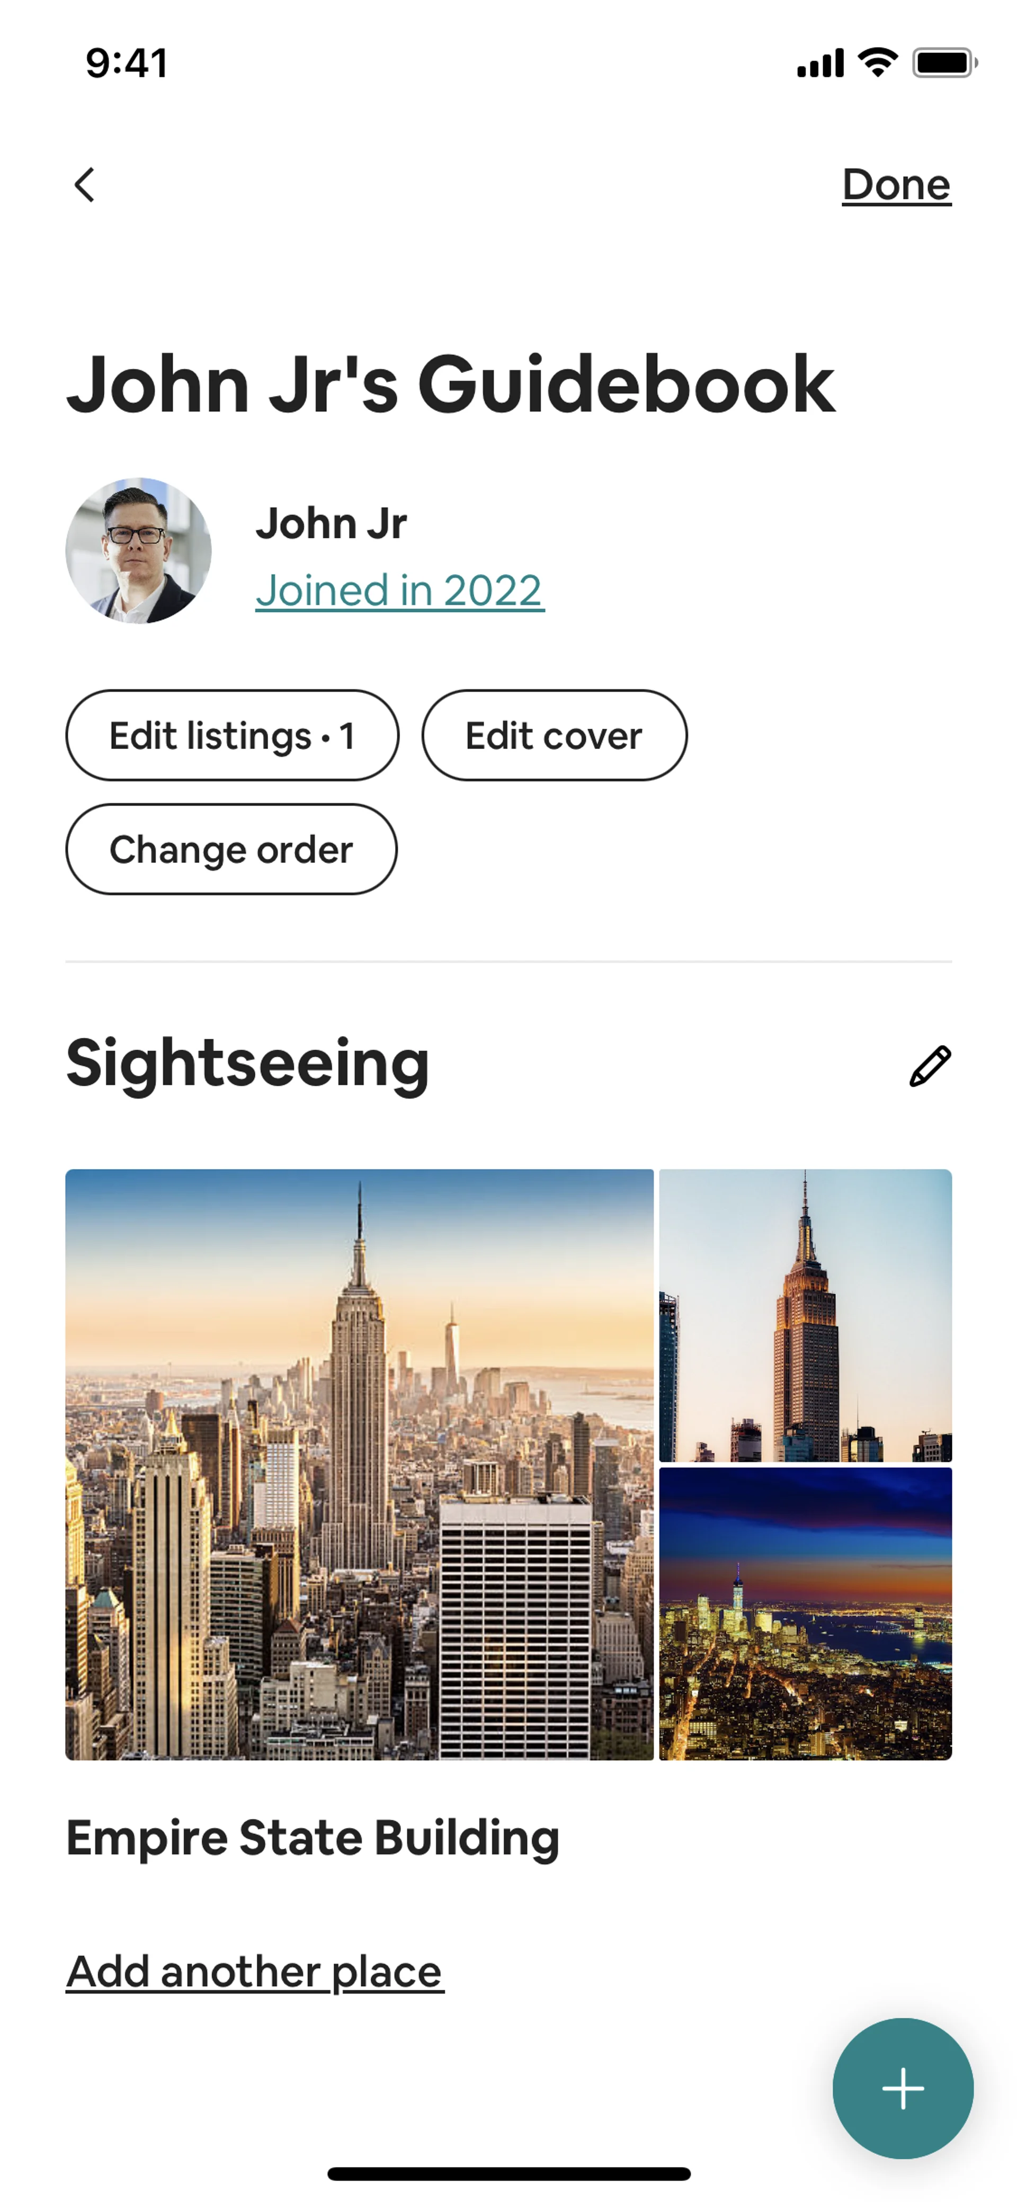Finish editing with the Done link
1017x2202 pixels.
point(897,185)
